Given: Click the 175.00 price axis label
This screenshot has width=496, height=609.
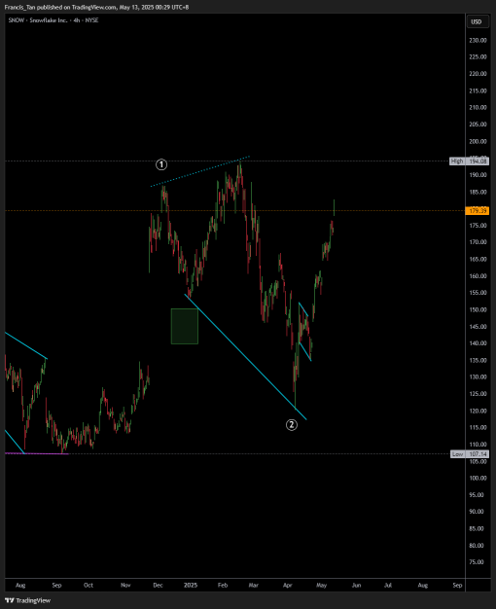Looking at the screenshot, I should click(478, 226).
